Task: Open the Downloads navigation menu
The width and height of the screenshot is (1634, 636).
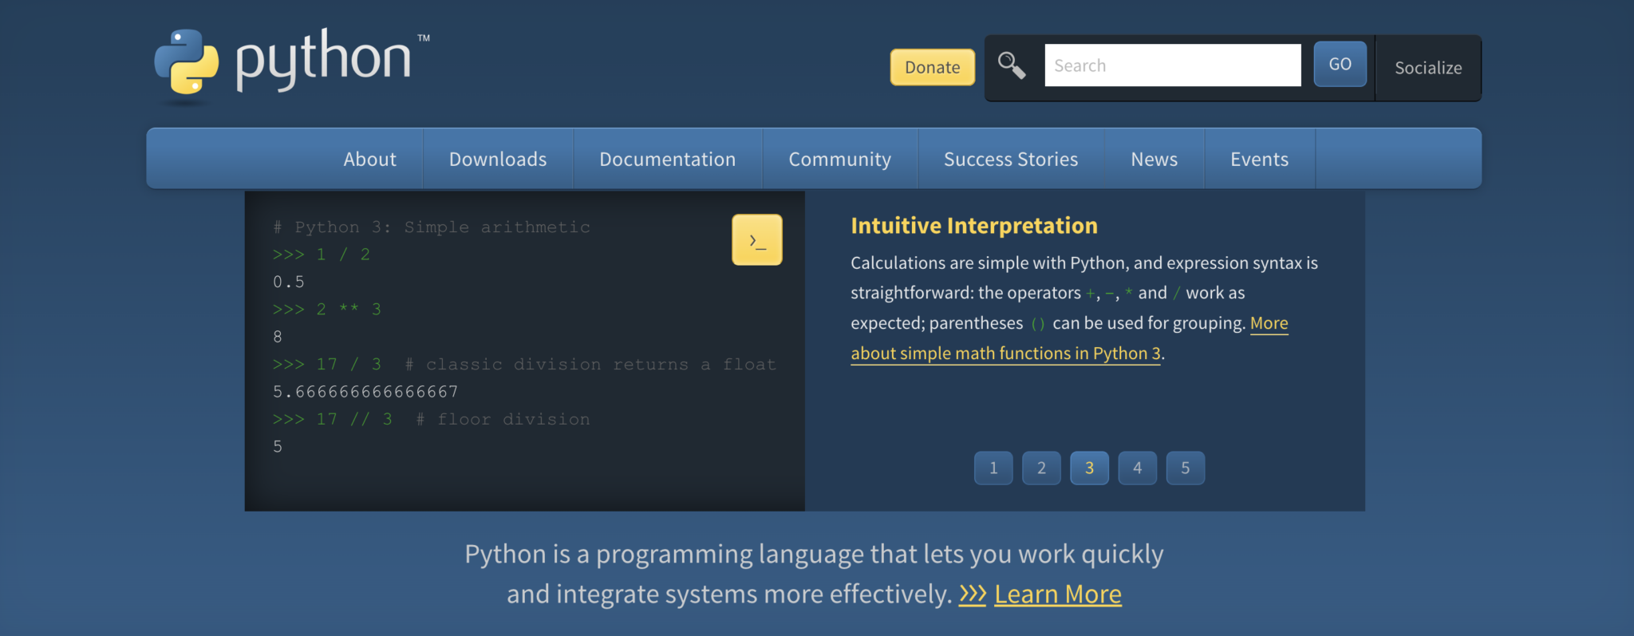Action: click(x=498, y=160)
